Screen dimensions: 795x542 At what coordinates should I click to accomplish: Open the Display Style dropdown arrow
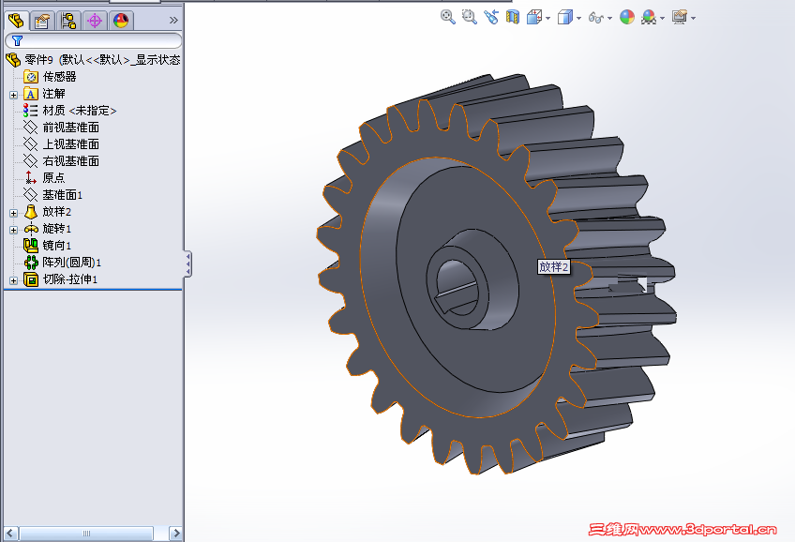tap(578, 18)
